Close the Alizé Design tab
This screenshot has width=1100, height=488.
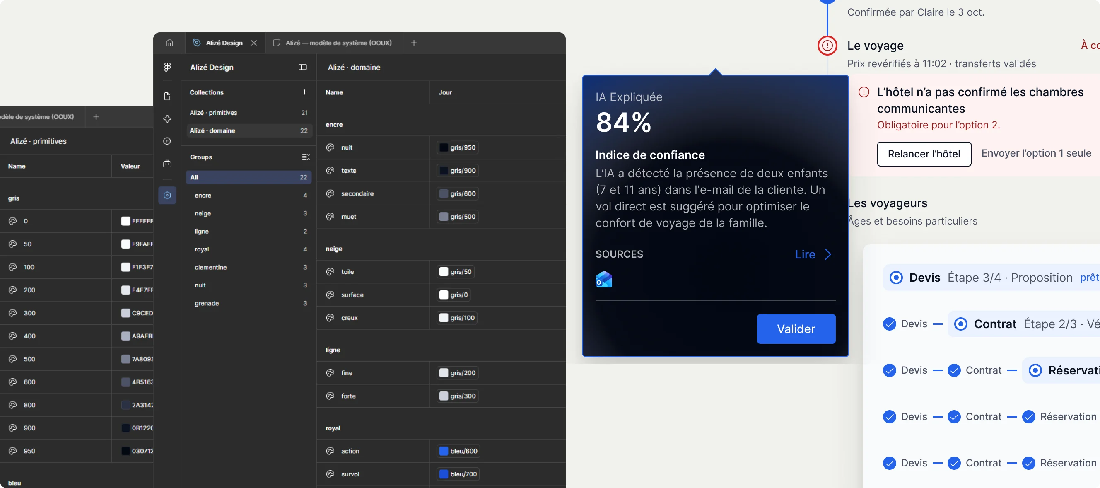[x=253, y=43]
